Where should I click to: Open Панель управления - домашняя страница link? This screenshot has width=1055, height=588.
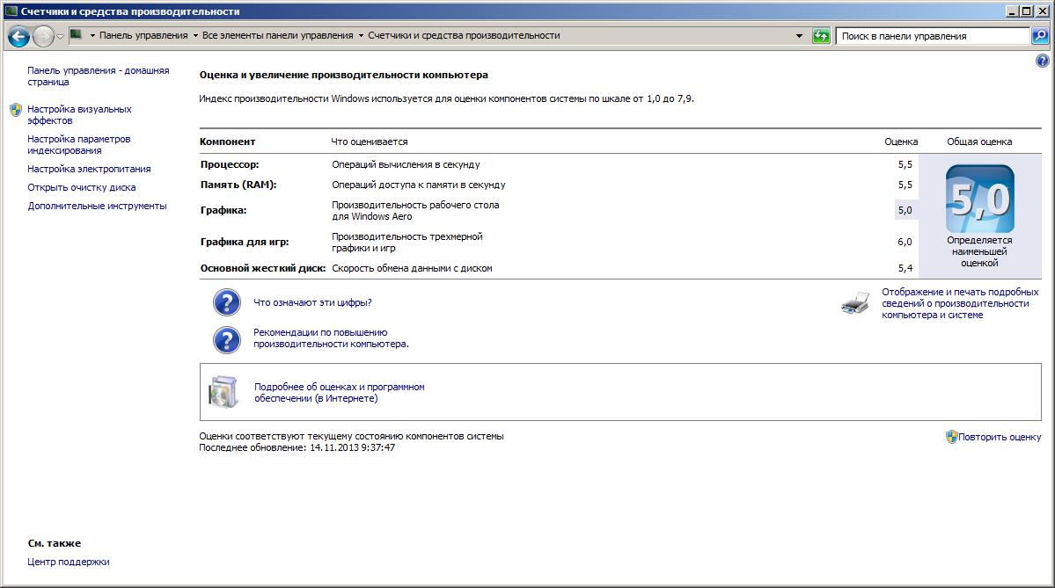click(99, 76)
